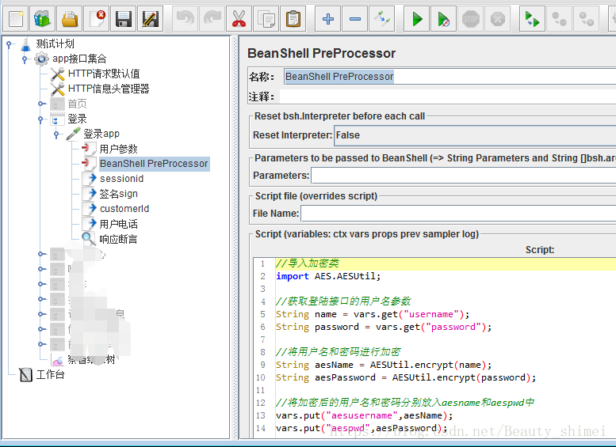Viewport: 616px width, 447px height.
Task: Expand all nodes with plus icon
Action: [x=328, y=19]
